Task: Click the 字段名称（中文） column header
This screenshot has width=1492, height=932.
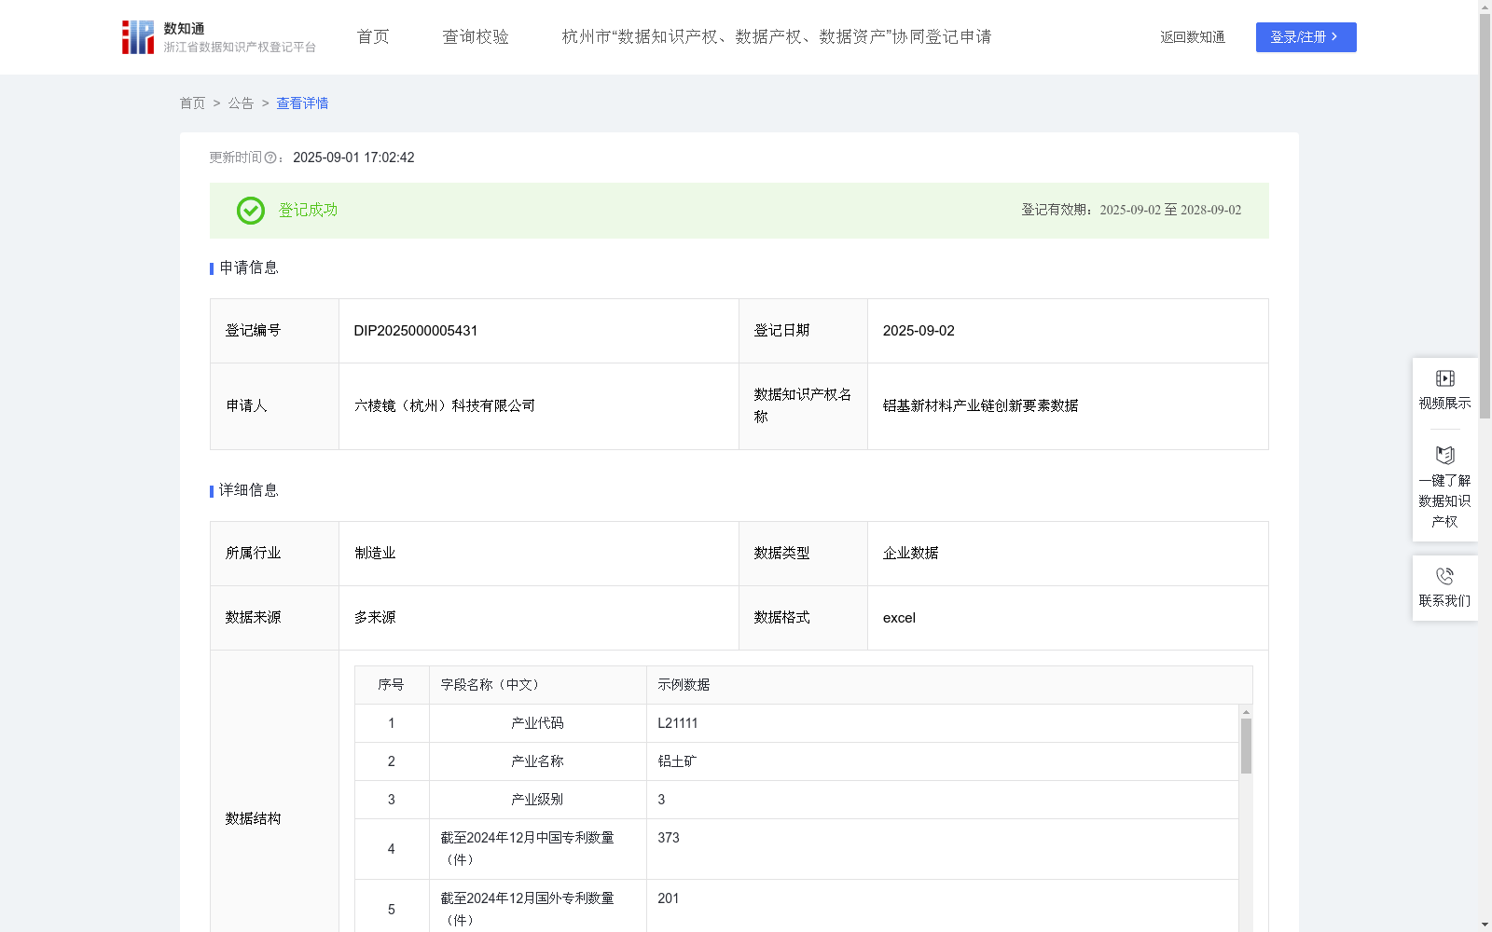Action: tap(537, 685)
